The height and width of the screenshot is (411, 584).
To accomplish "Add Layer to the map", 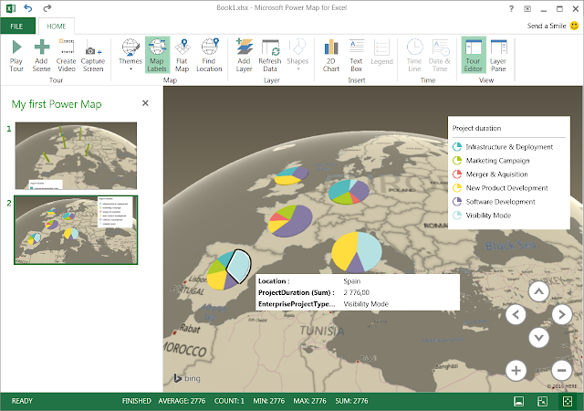I will point(244,55).
